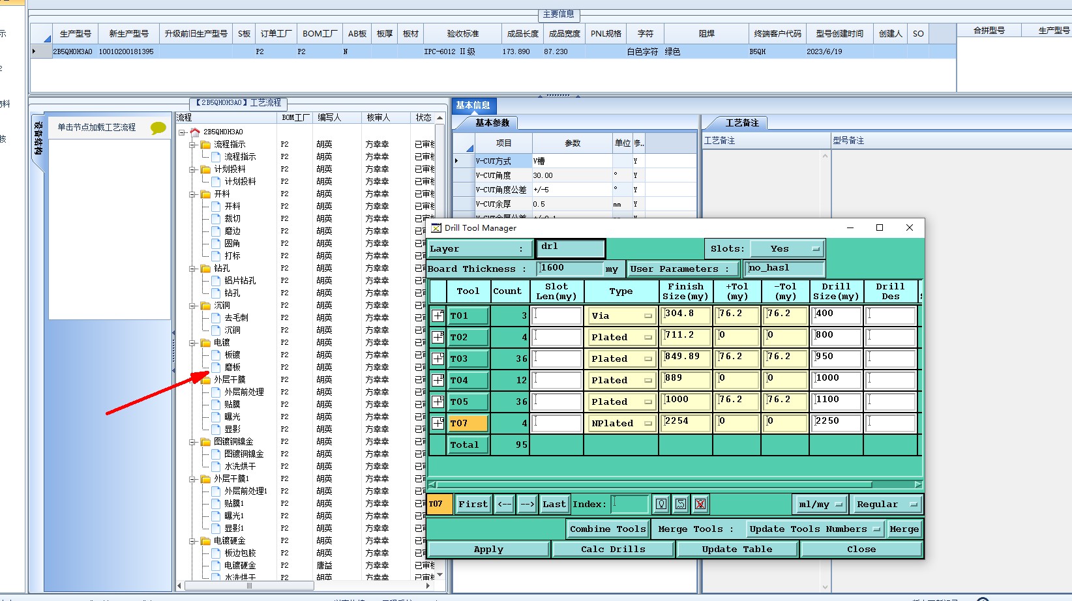Screen dimensions: 1072x601
Task: Click the Merge button
Action: [904, 529]
